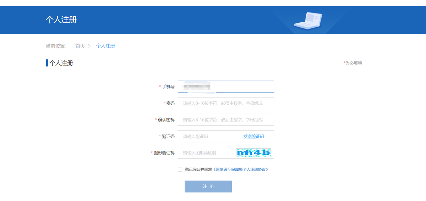This screenshot has width=426, height=201.
Task: Click the 当前位置 breadcrumb label
Action: pyautogui.click(x=56, y=46)
